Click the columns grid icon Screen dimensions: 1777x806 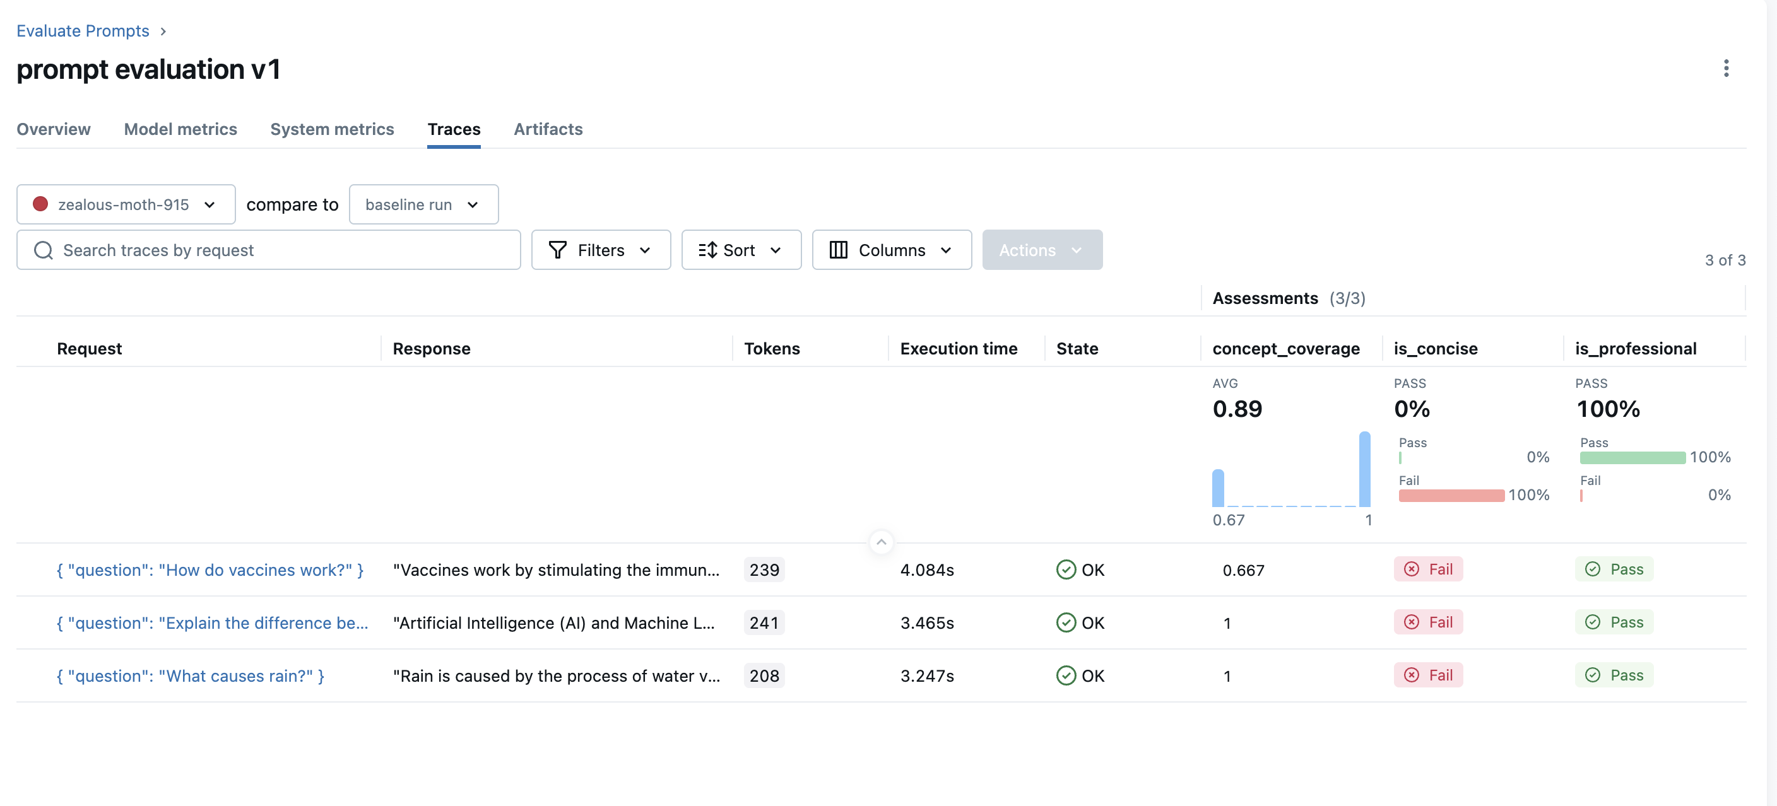point(838,250)
